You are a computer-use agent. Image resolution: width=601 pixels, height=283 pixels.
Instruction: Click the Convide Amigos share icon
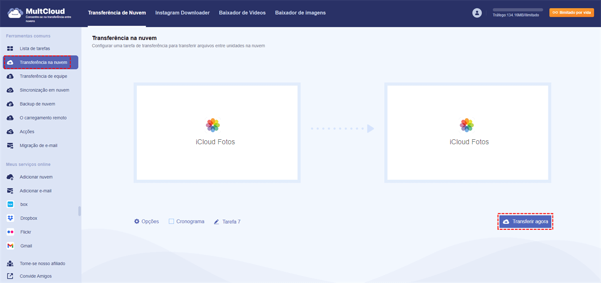click(x=10, y=276)
